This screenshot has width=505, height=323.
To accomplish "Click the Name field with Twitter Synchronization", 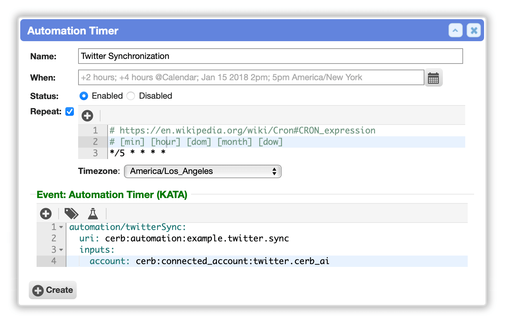I will pyautogui.click(x=270, y=56).
